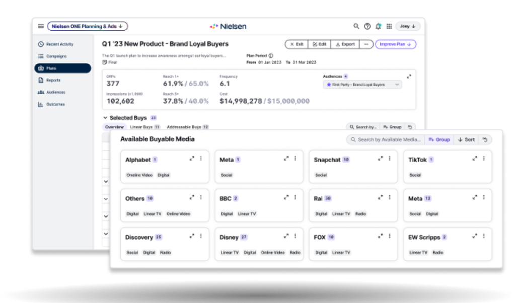The width and height of the screenshot is (515, 303).
Task: Expand the BBC media card
Action: (286, 197)
